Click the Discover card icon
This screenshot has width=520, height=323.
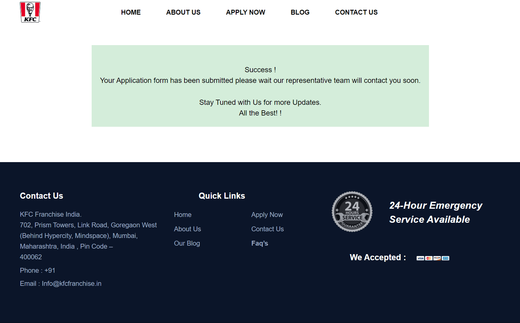coord(437,258)
